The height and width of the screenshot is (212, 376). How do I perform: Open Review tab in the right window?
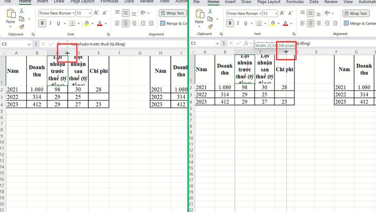[331, 2]
